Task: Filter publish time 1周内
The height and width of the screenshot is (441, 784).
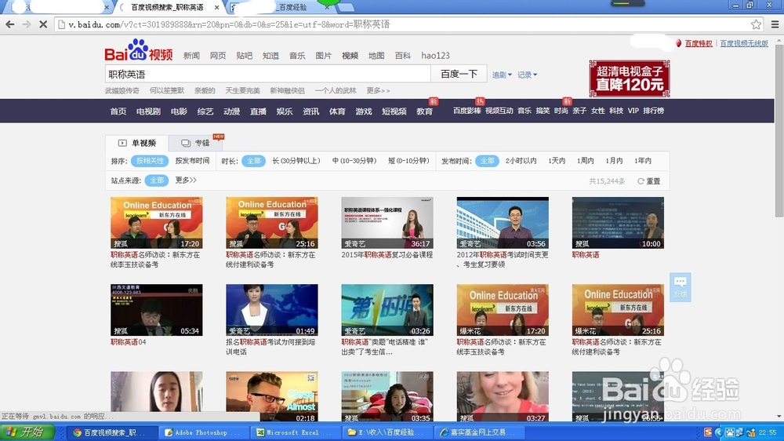Action: tap(585, 161)
